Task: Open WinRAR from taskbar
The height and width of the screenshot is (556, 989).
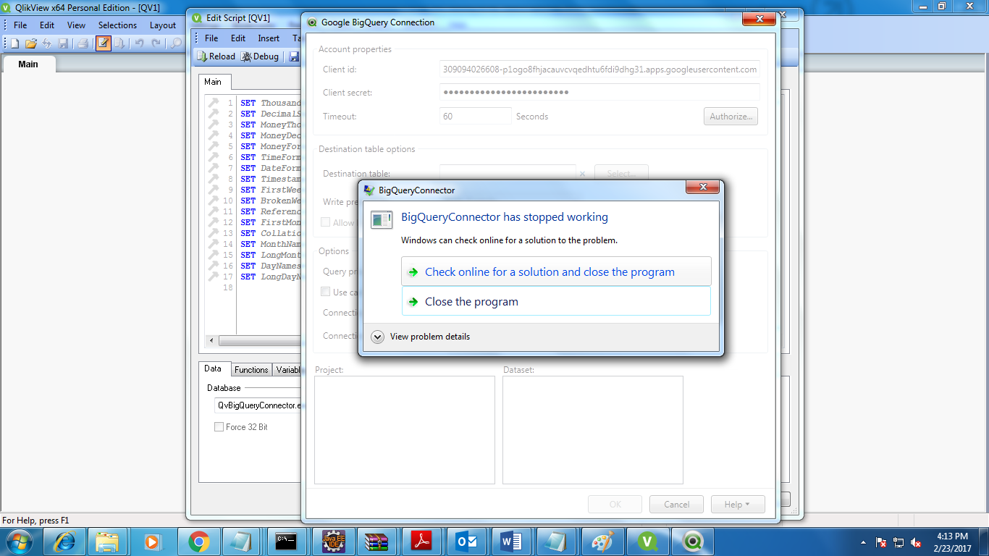Action: [377, 541]
